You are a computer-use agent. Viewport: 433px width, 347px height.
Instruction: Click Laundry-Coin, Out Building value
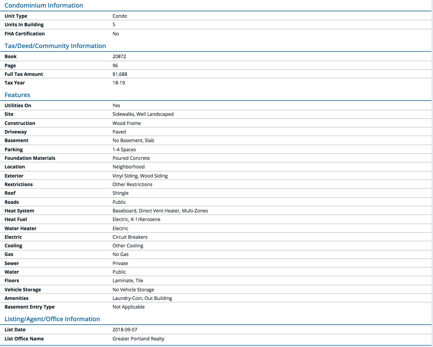[142, 298]
